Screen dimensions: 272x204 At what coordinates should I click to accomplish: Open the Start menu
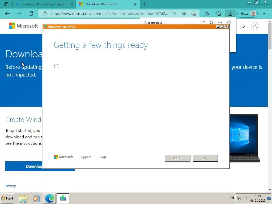pos(7,198)
